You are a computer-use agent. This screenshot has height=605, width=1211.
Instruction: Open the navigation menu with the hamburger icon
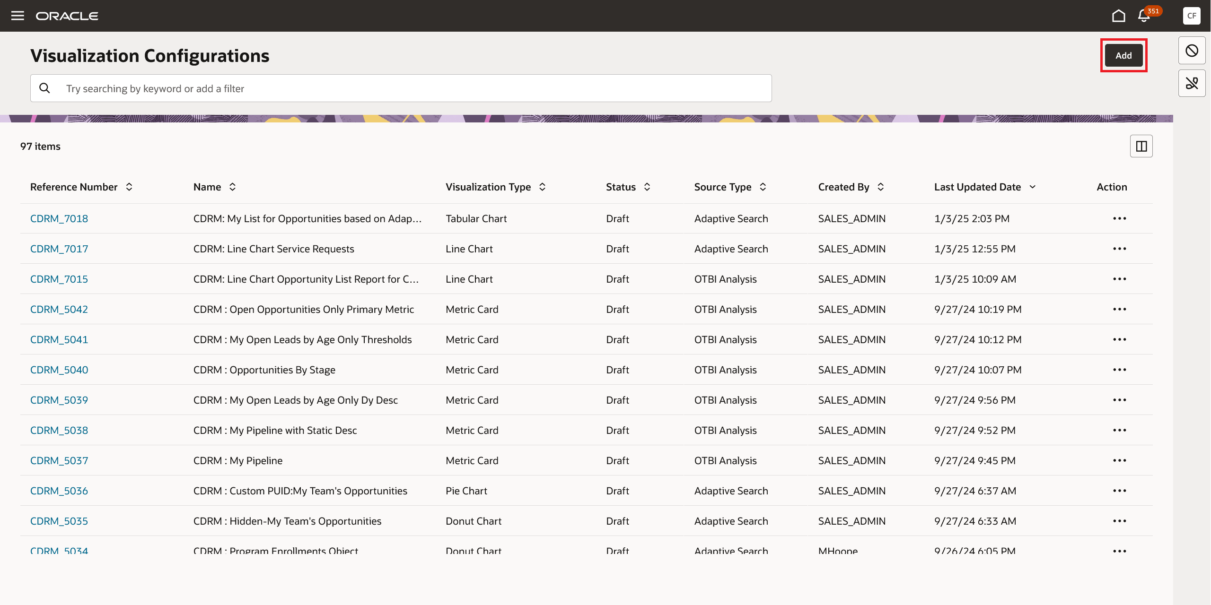[x=18, y=15]
